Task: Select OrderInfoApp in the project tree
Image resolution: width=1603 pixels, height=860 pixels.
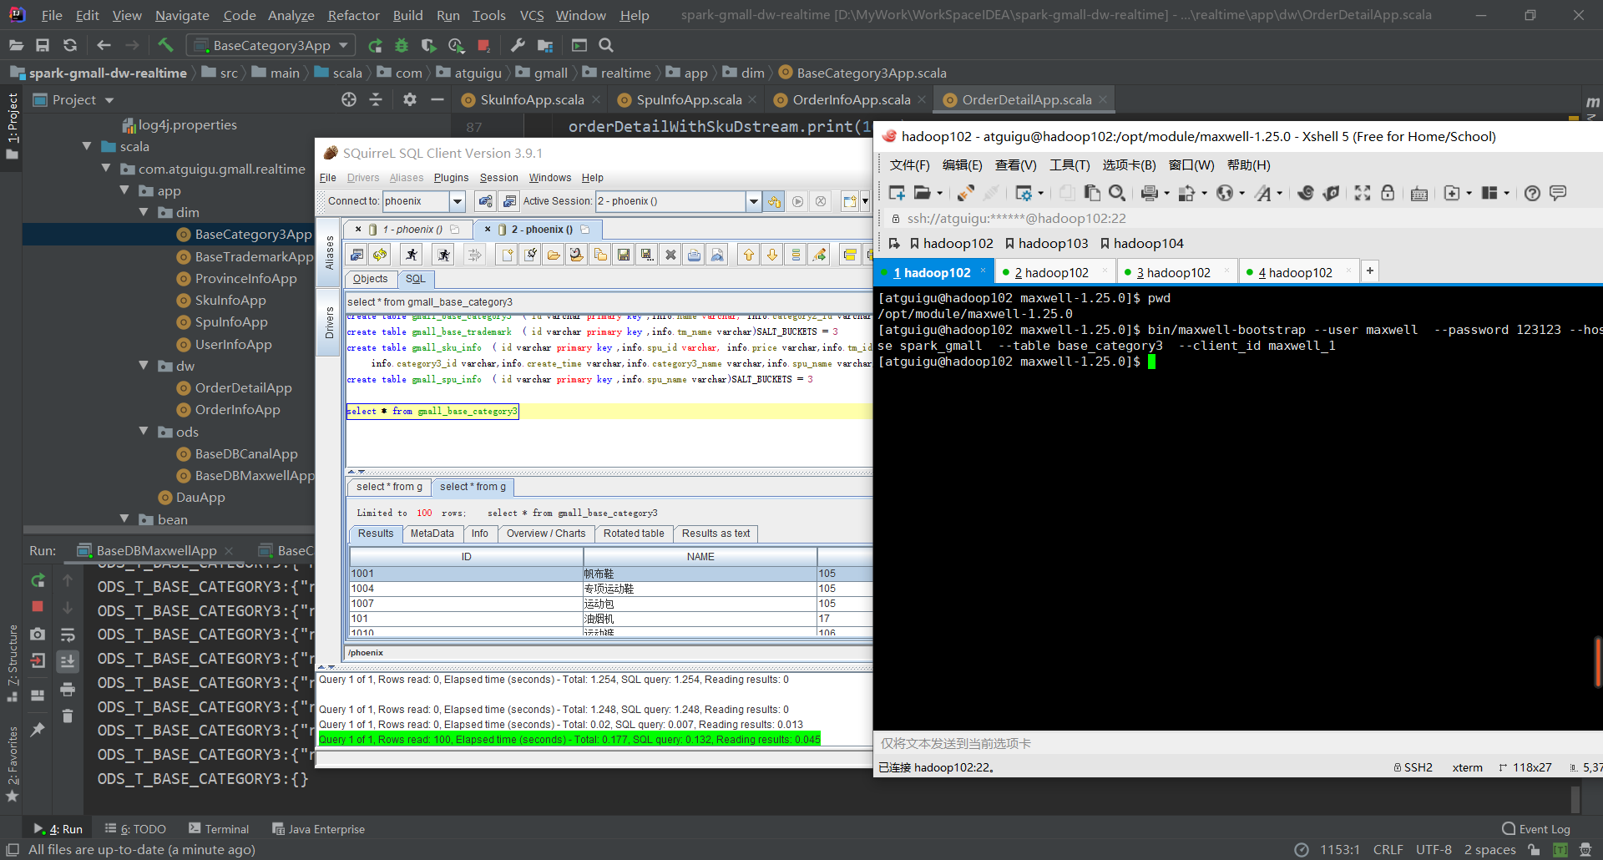Action: [237, 409]
